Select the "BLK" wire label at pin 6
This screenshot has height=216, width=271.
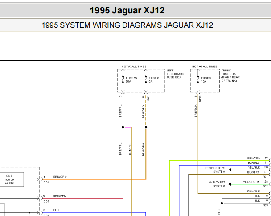click(x=257, y=201)
